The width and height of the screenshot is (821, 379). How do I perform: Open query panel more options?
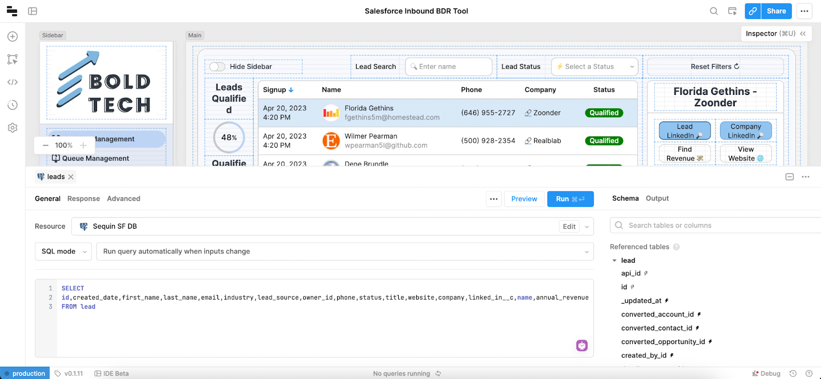tap(806, 177)
